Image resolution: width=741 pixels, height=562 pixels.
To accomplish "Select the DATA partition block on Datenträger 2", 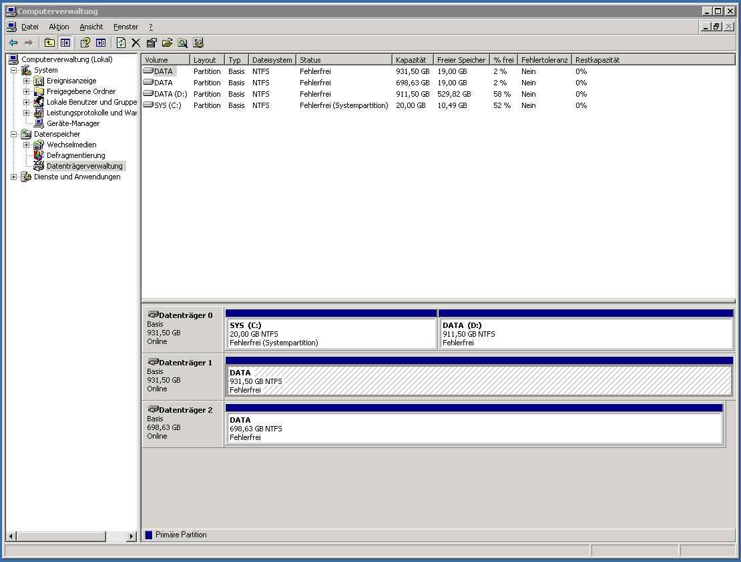I will [x=474, y=424].
